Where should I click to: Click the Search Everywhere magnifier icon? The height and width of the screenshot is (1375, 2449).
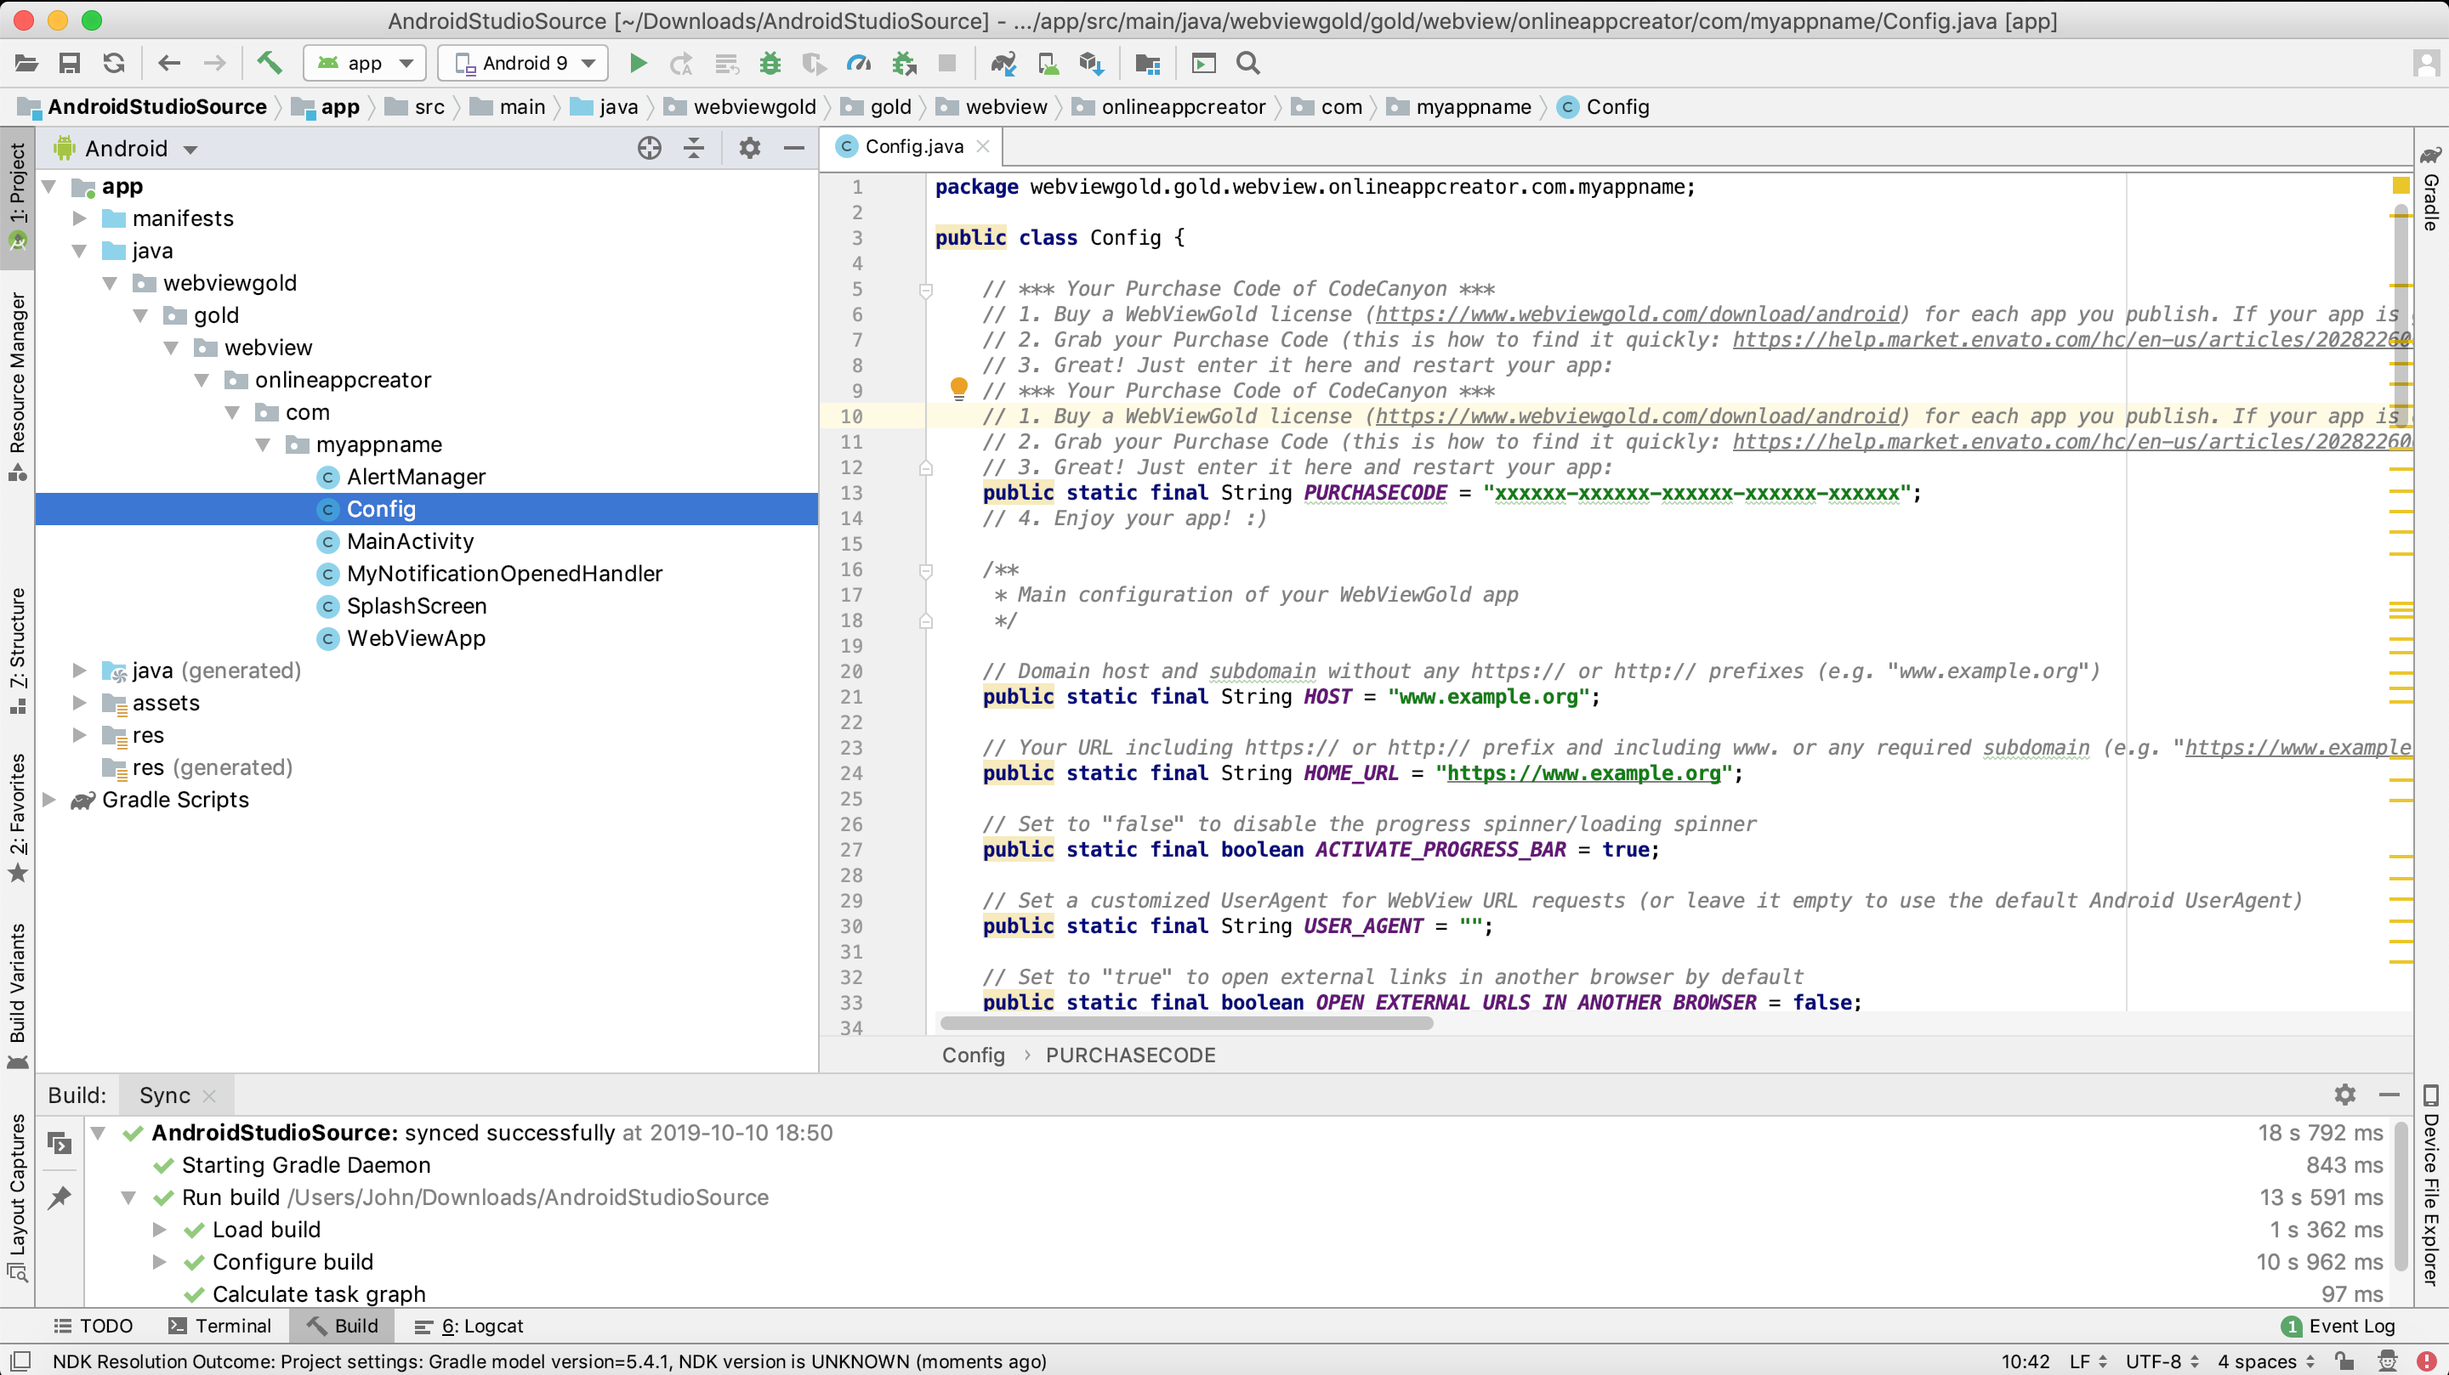(x=1248, y=64)
